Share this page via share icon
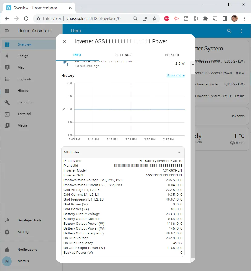Viewport: 251px width, 271px height. coord(145,18)
